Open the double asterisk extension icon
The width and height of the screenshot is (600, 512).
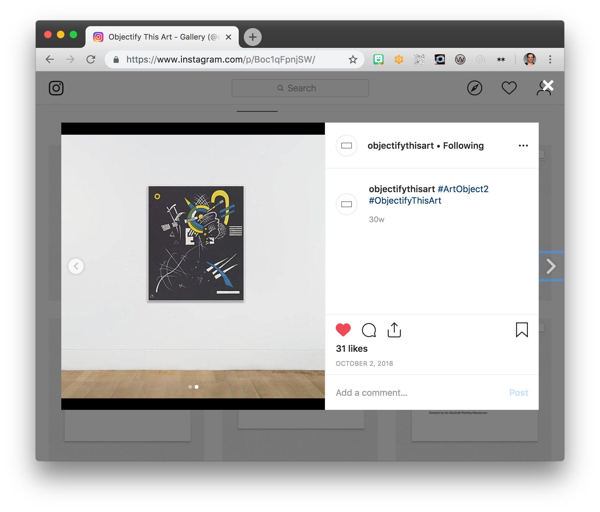coord(501,59)
